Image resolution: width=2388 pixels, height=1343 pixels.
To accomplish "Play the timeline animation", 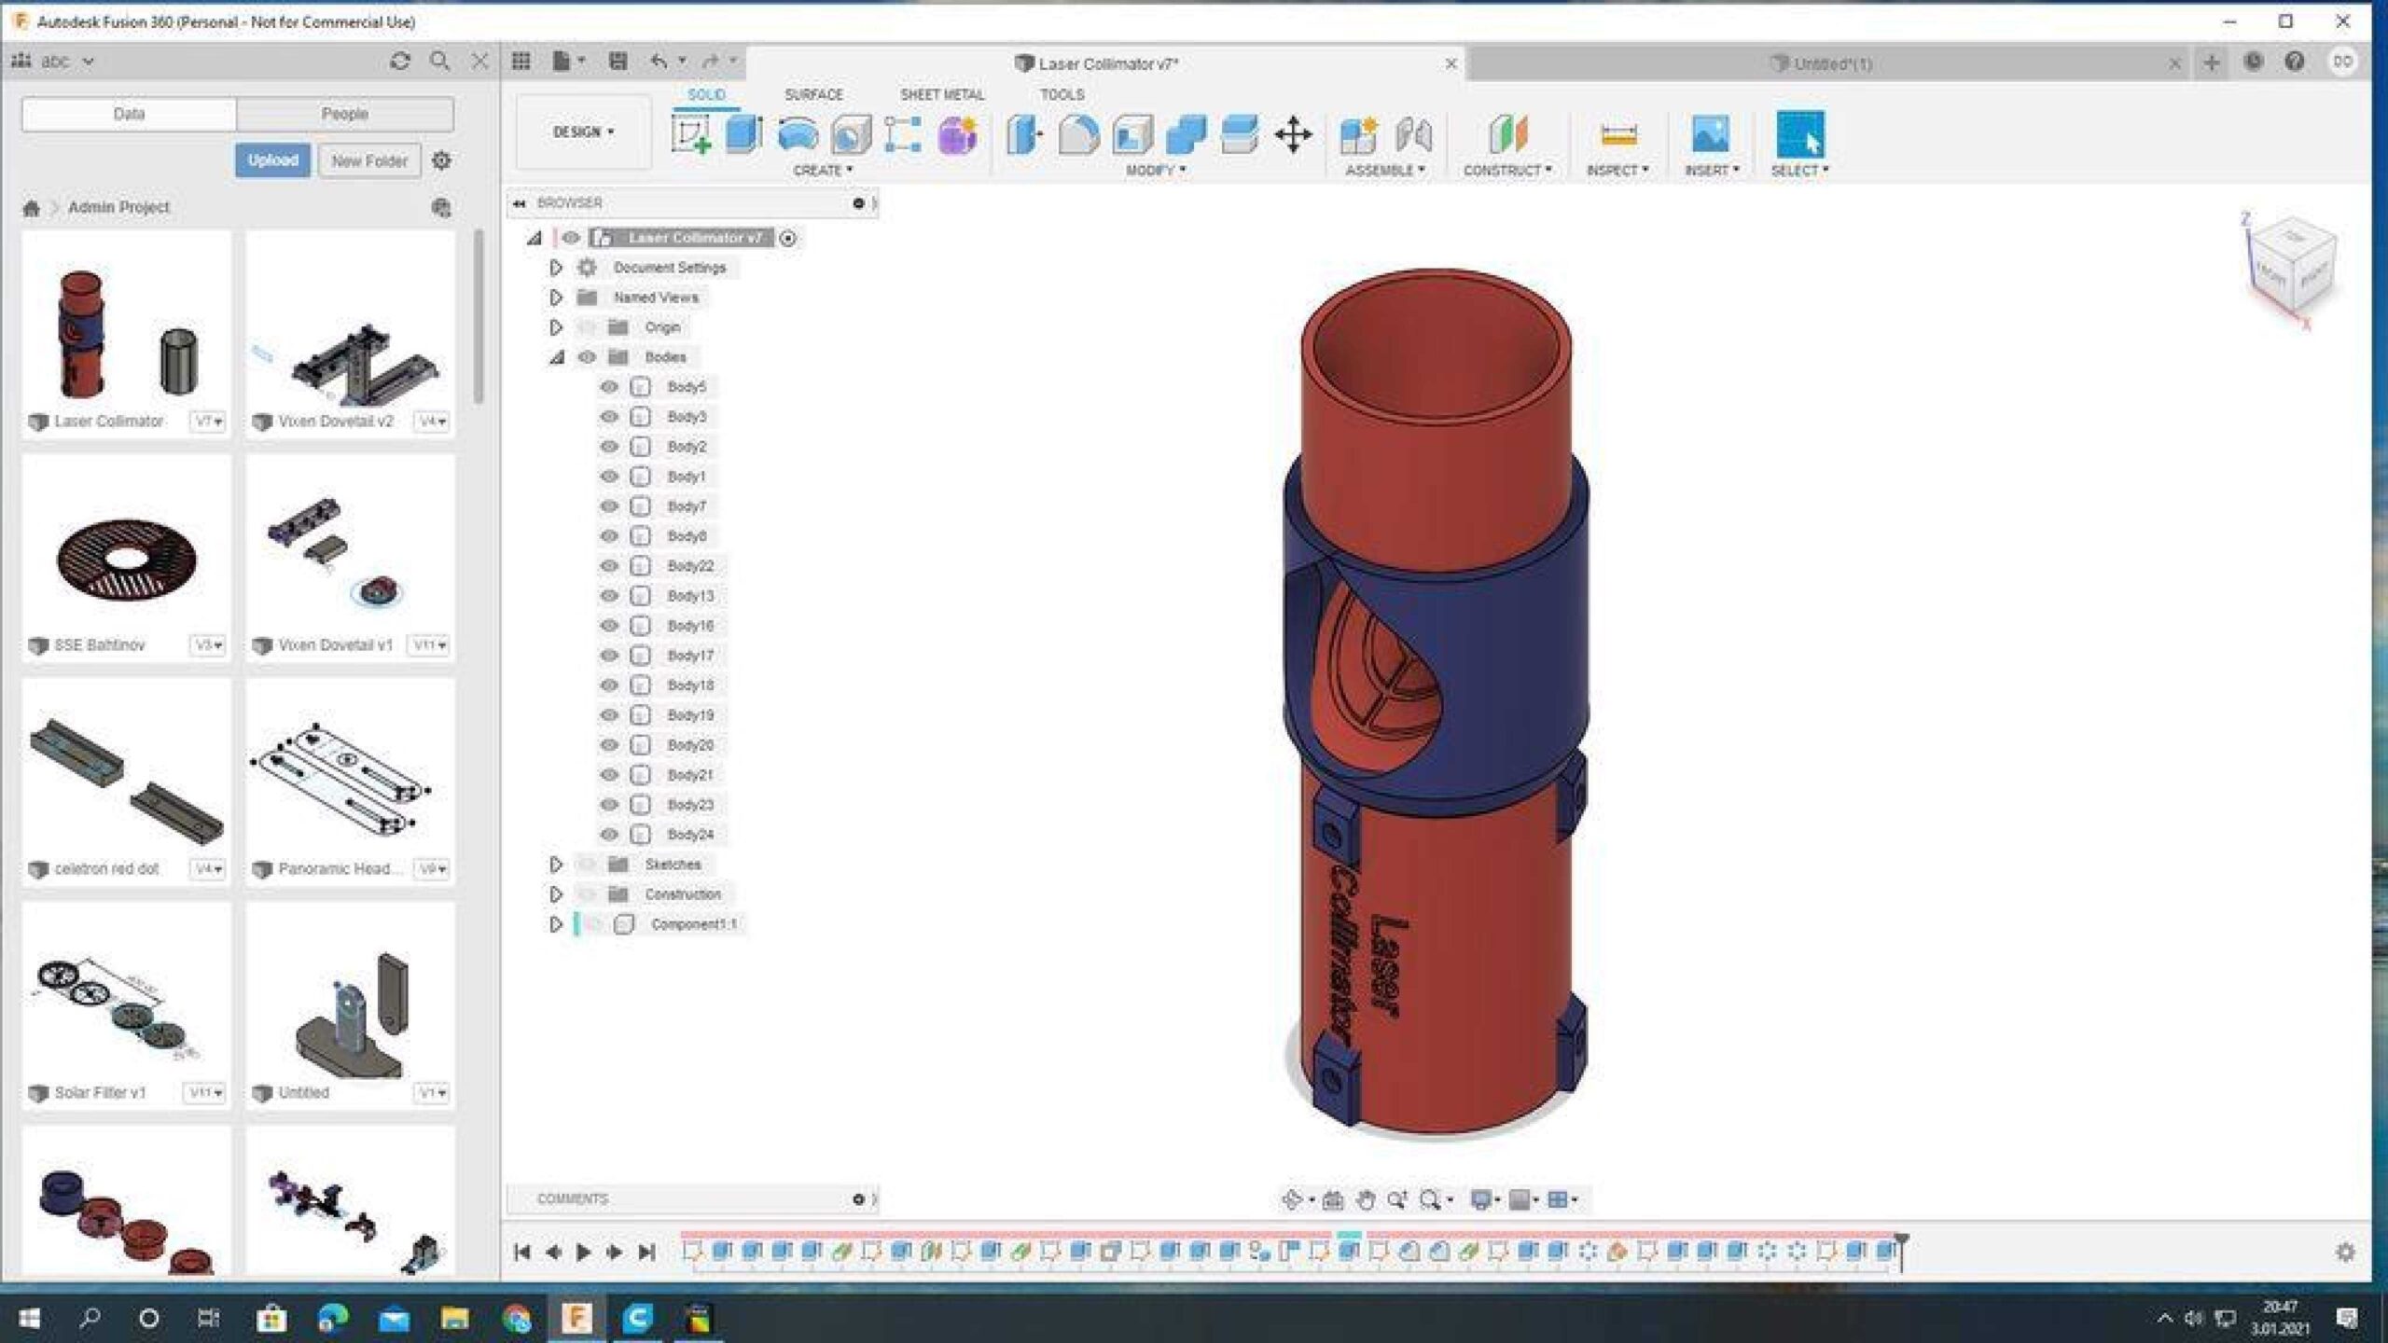I will coord(584,1252).
